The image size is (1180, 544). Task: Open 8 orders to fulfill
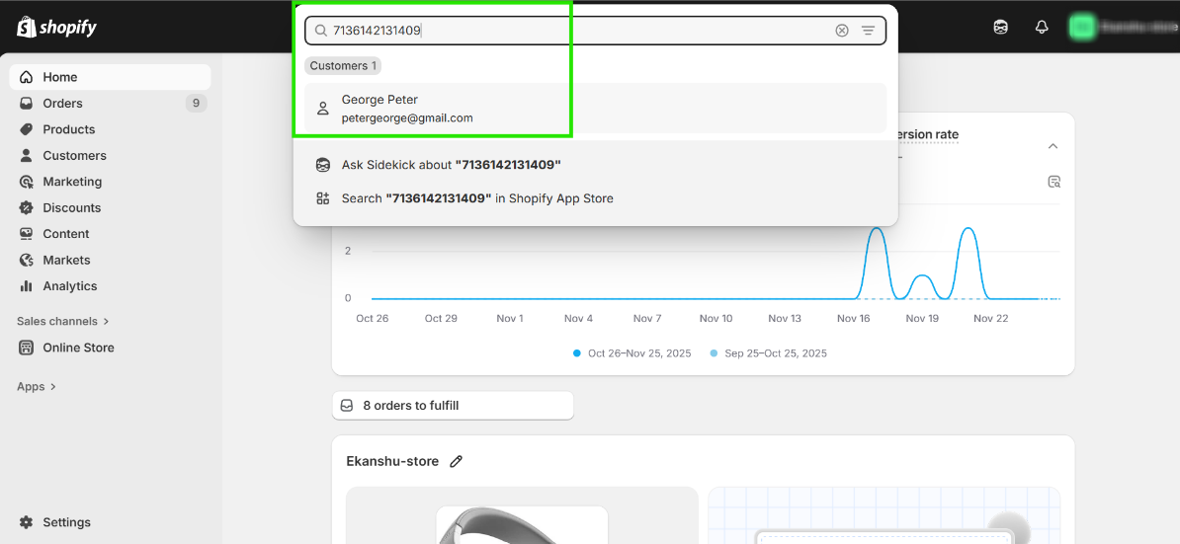[453, 406]
